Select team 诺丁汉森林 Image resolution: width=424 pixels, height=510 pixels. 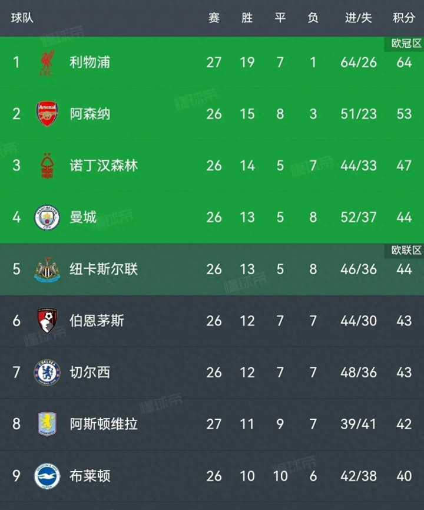click(104, 166)
